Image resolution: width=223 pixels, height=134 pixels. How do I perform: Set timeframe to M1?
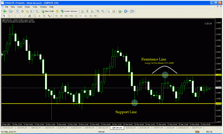57,16
